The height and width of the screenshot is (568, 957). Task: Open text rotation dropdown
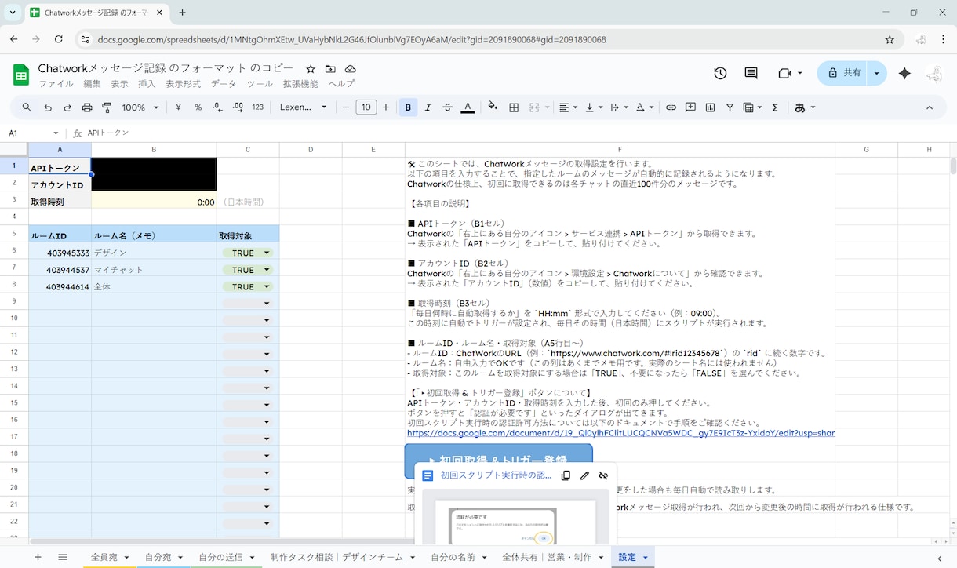tap(644, 107)
